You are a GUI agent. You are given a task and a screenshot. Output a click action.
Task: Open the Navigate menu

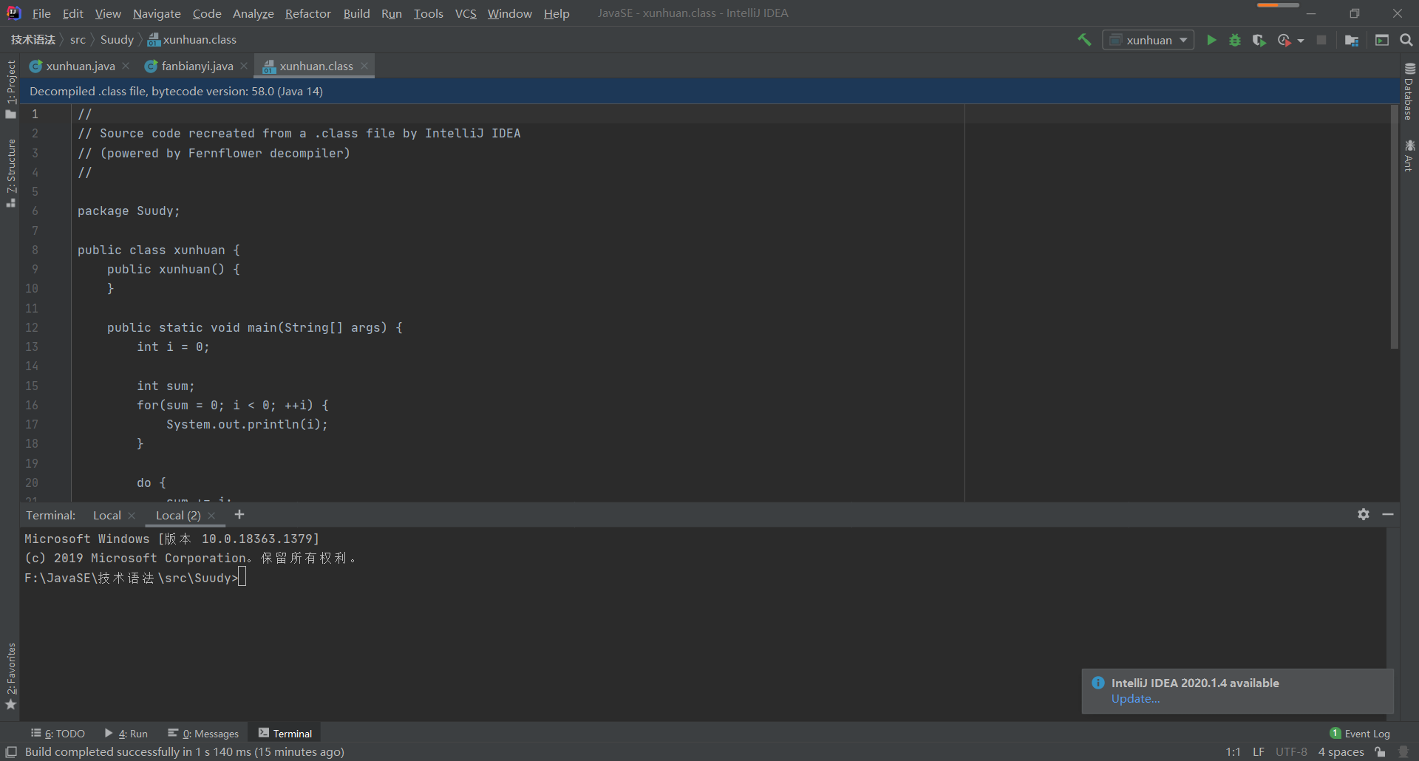(157, 13)
